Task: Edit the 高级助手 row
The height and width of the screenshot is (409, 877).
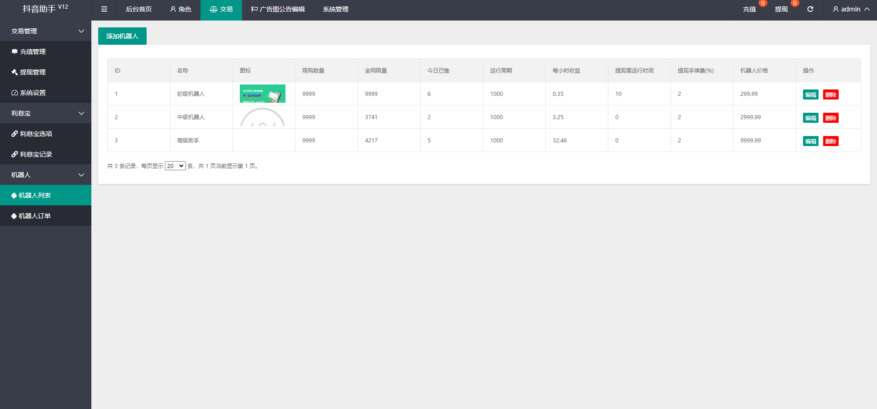Action: click(811, 141)
